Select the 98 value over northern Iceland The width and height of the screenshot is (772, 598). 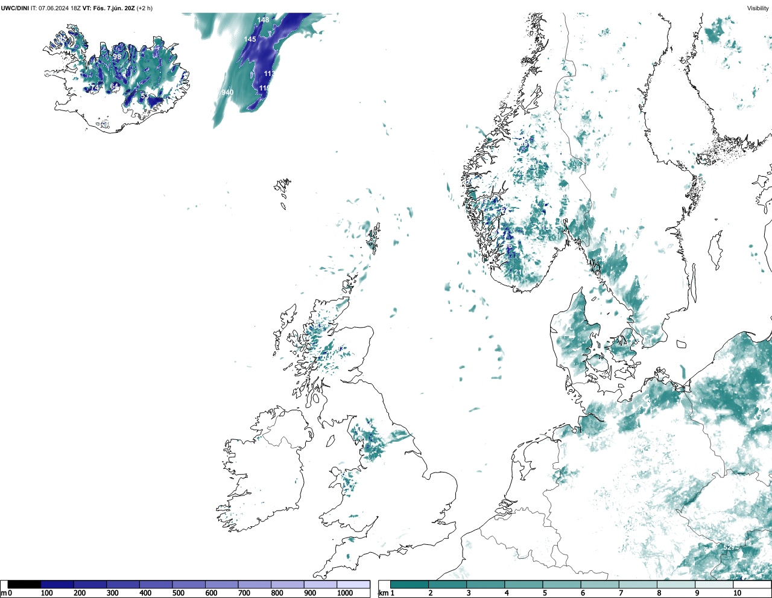point(117,57)
